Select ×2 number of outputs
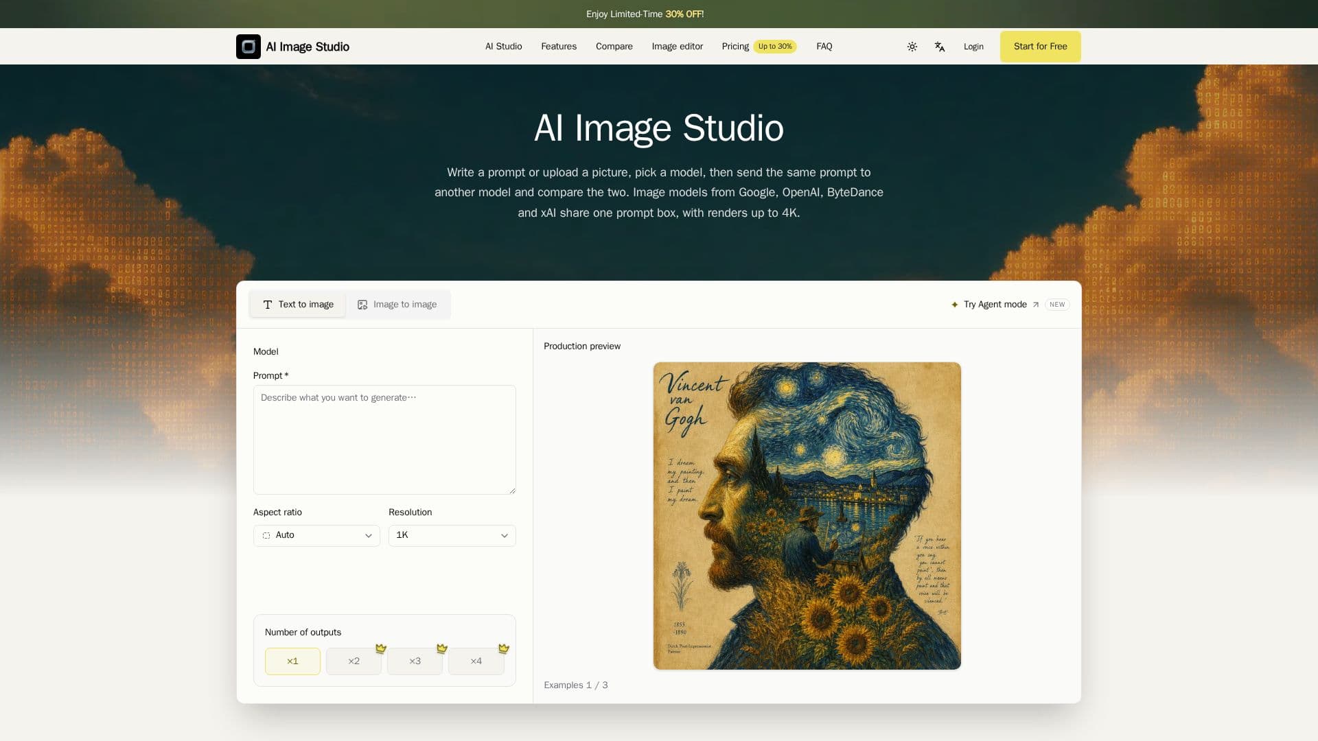The width and height of the screenshot is (1318, 741). tap(354, 661)
